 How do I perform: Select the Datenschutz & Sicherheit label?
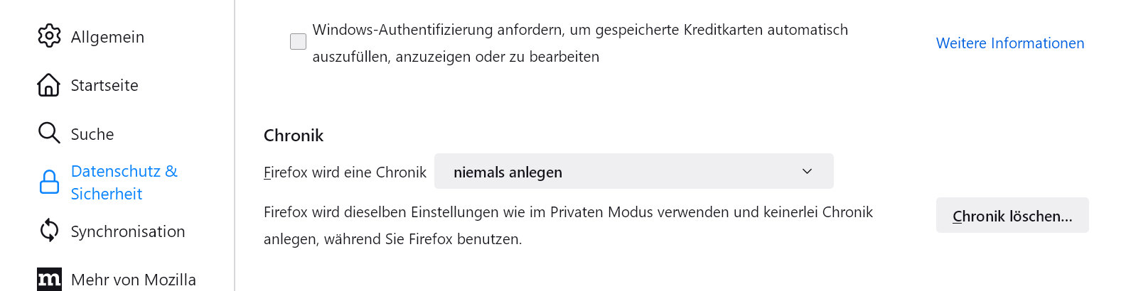tap(124, 182)
